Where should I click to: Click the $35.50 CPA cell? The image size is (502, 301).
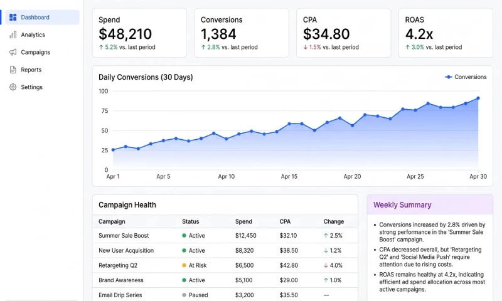pos(289,295)
